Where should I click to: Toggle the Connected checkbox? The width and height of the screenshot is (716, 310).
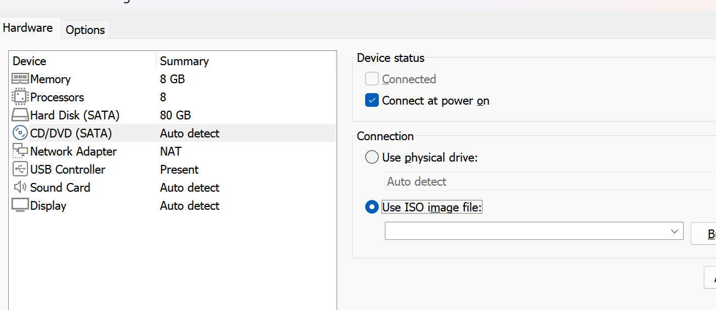(x=372, y=79)
